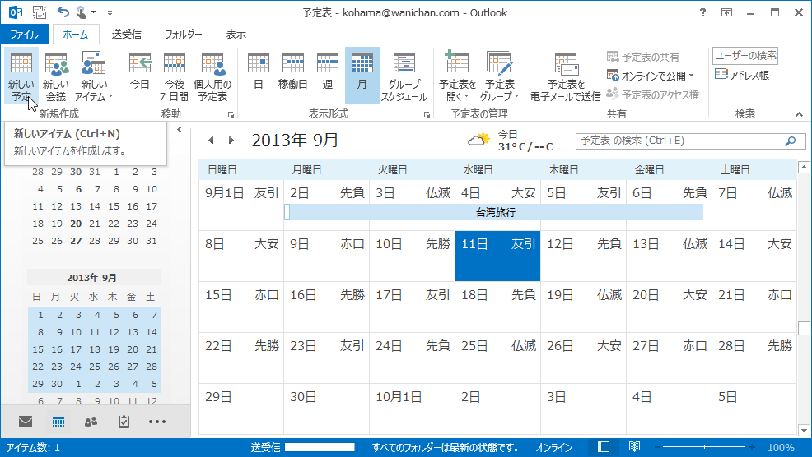Show the next 7 days (今後7日間)
Viewport: 812px width, 457px height.
click(x=174, y=76)
